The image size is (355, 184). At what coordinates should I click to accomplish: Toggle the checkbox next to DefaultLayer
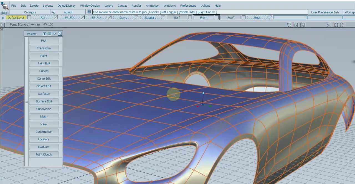point(29,17)
